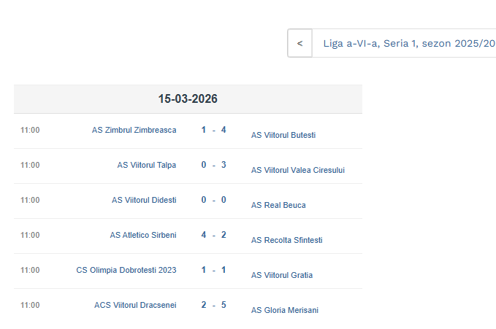Click AS Gloria Merisani team link
Viewport: 496px width, 329px height.
(285, 310)
